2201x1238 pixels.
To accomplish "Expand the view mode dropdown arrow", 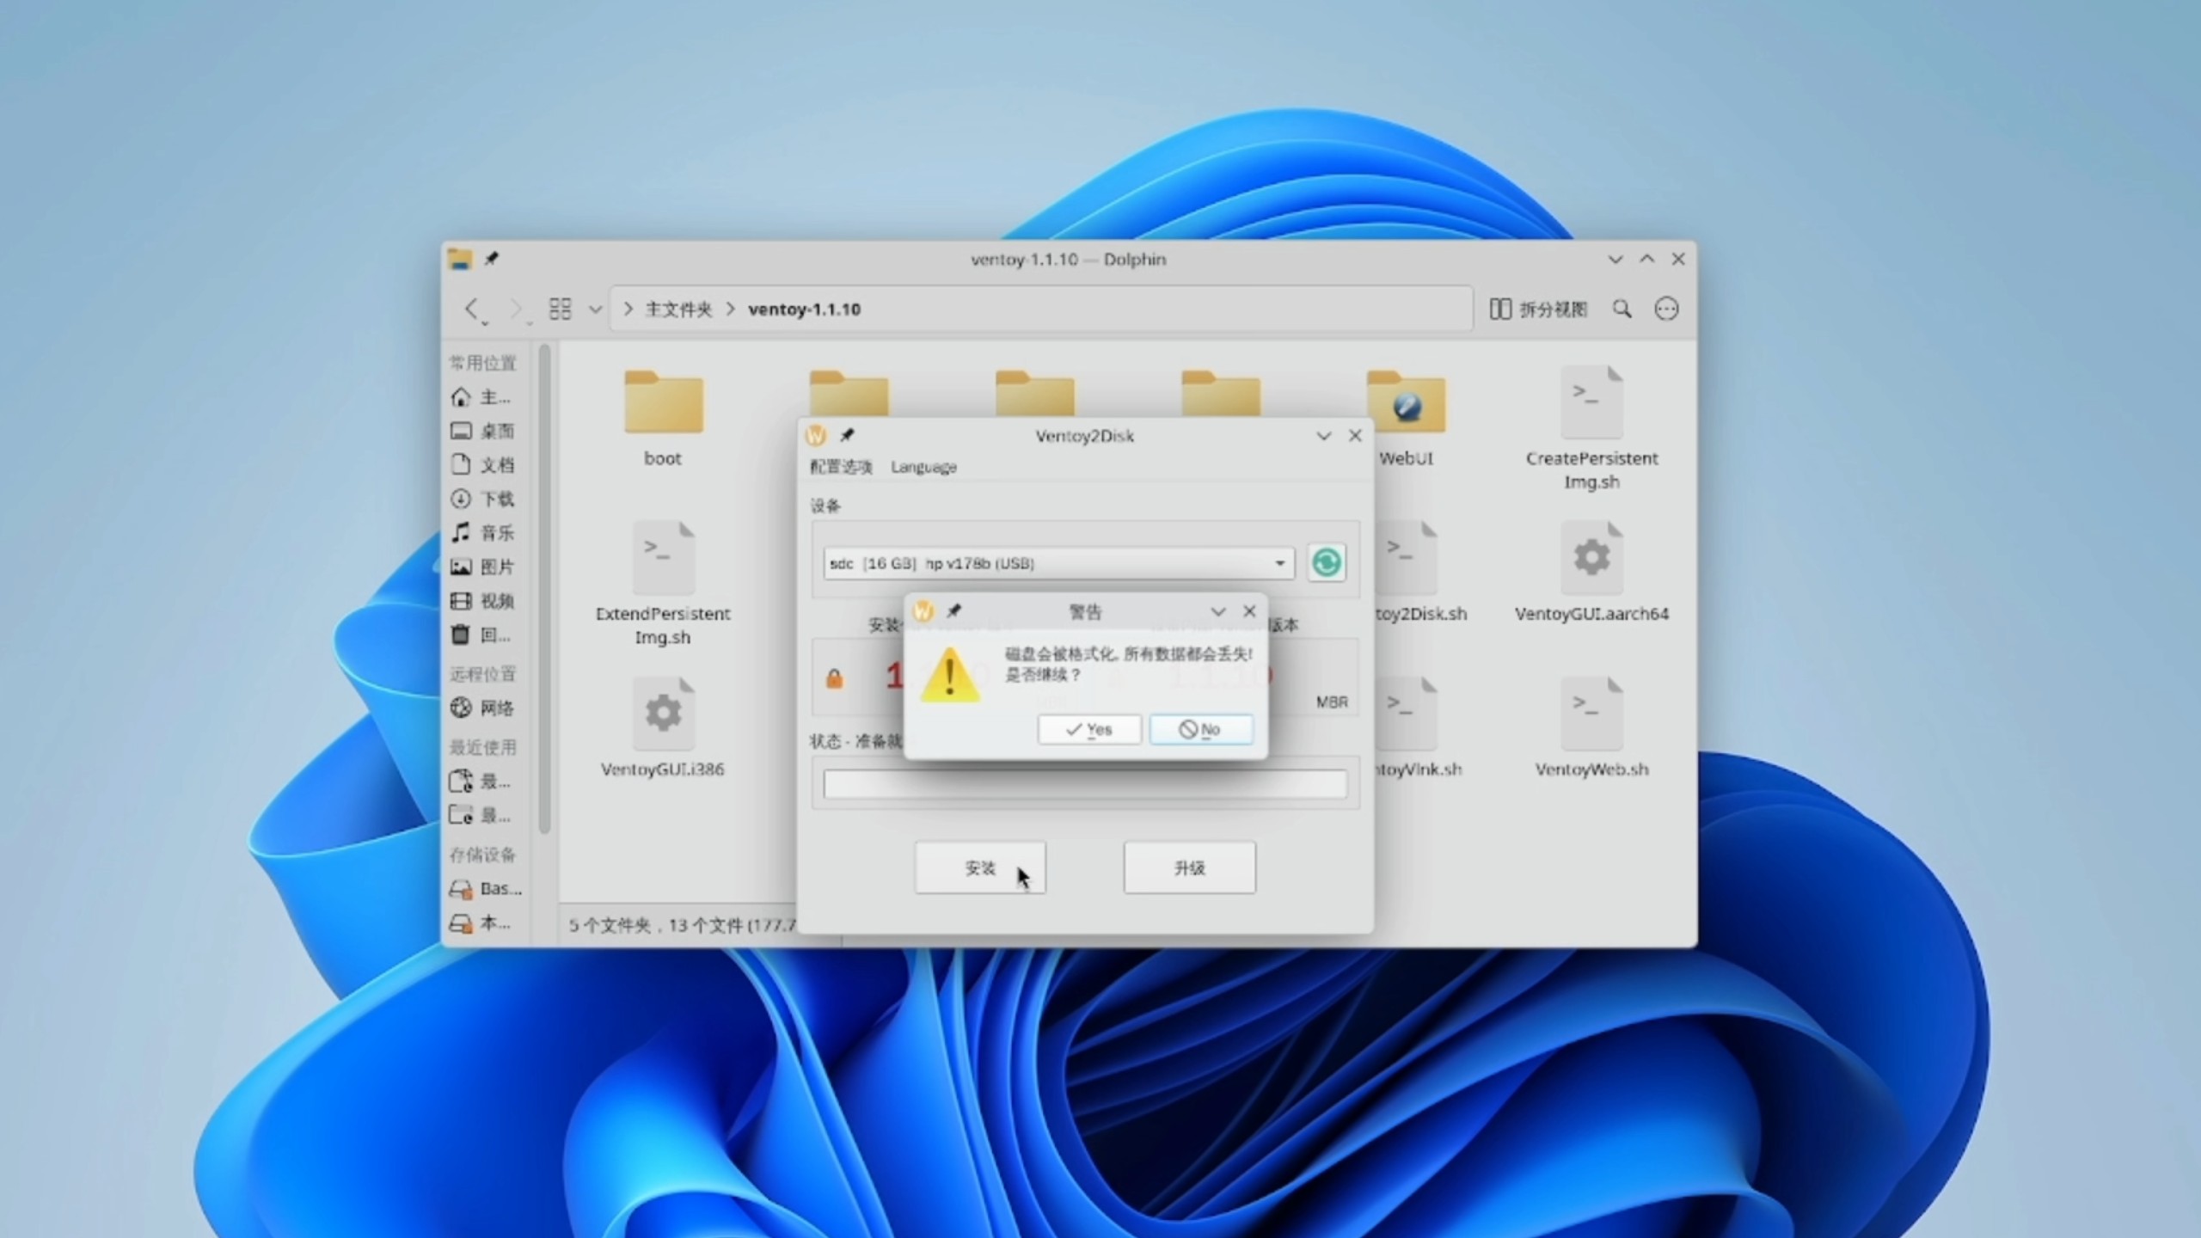I will (595, 309).
